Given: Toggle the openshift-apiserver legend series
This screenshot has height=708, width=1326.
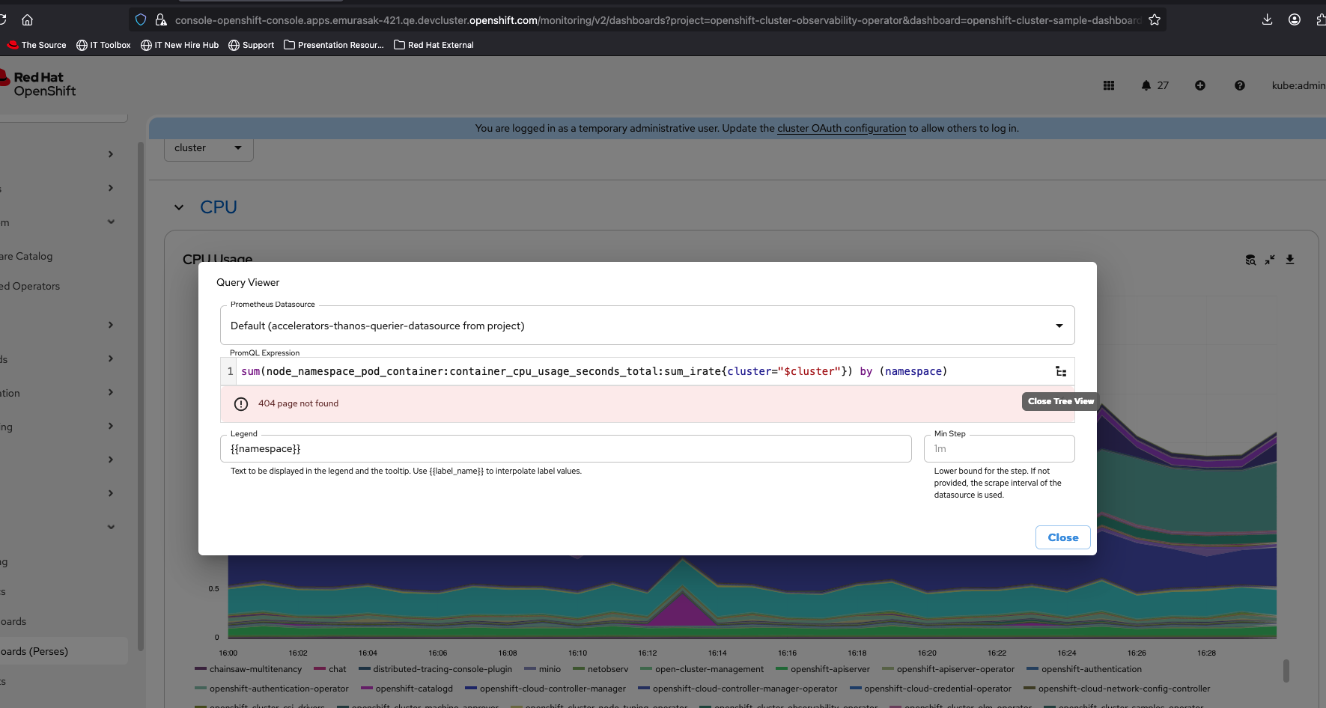Looking at the screenshot, I should pyautogui.click(x=830, y=670).
